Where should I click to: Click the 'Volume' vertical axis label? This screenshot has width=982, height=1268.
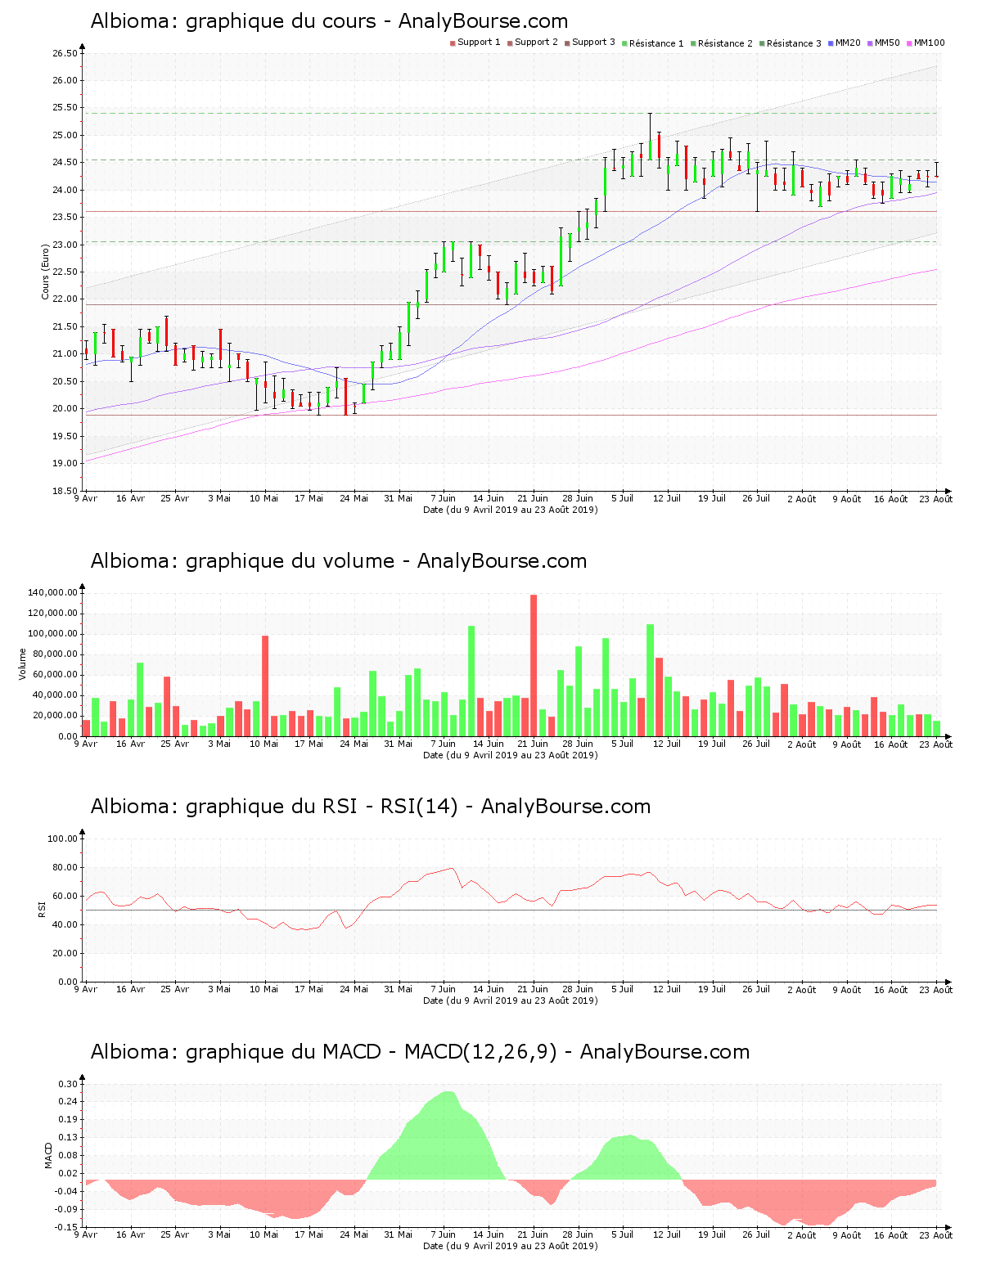[23, 663]
